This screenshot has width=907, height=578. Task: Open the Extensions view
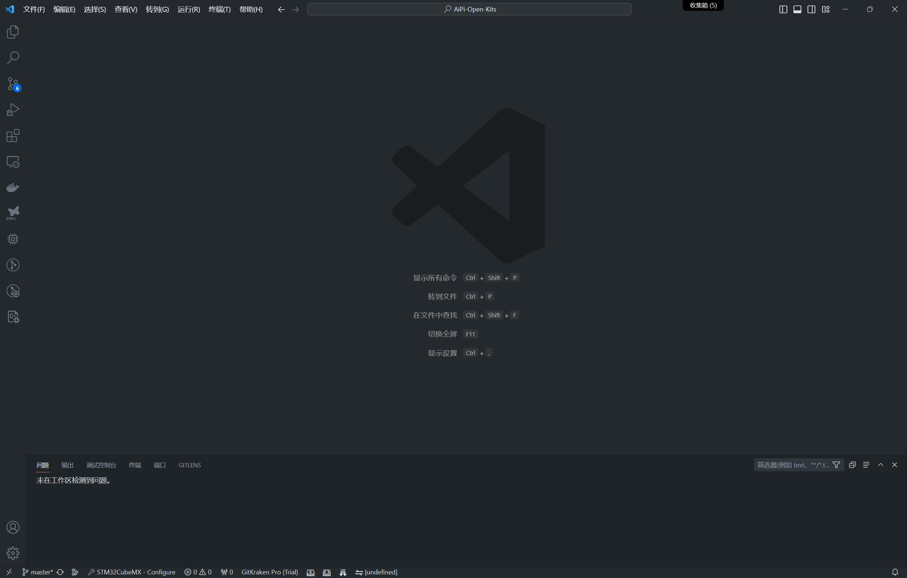[13, 136]
